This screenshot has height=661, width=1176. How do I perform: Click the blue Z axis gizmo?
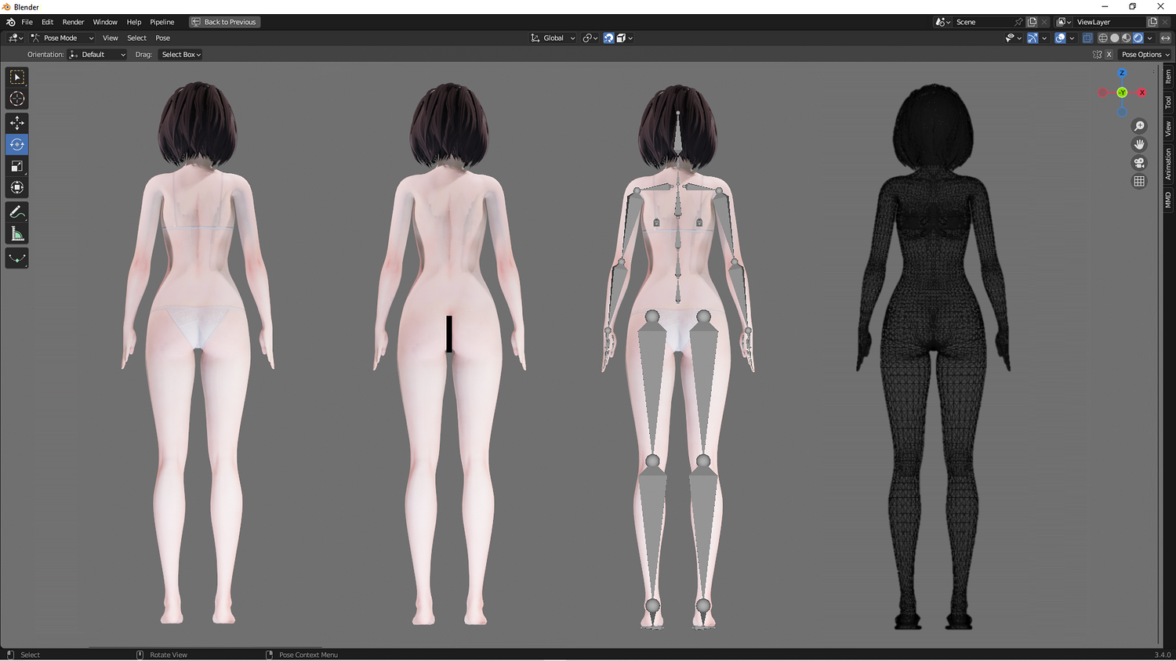[x=1122, y=73]
